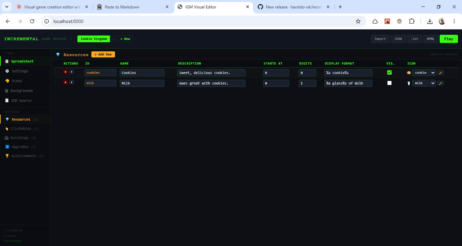Edit the milk ID field
462x246 pixels.
click(100, 83)
